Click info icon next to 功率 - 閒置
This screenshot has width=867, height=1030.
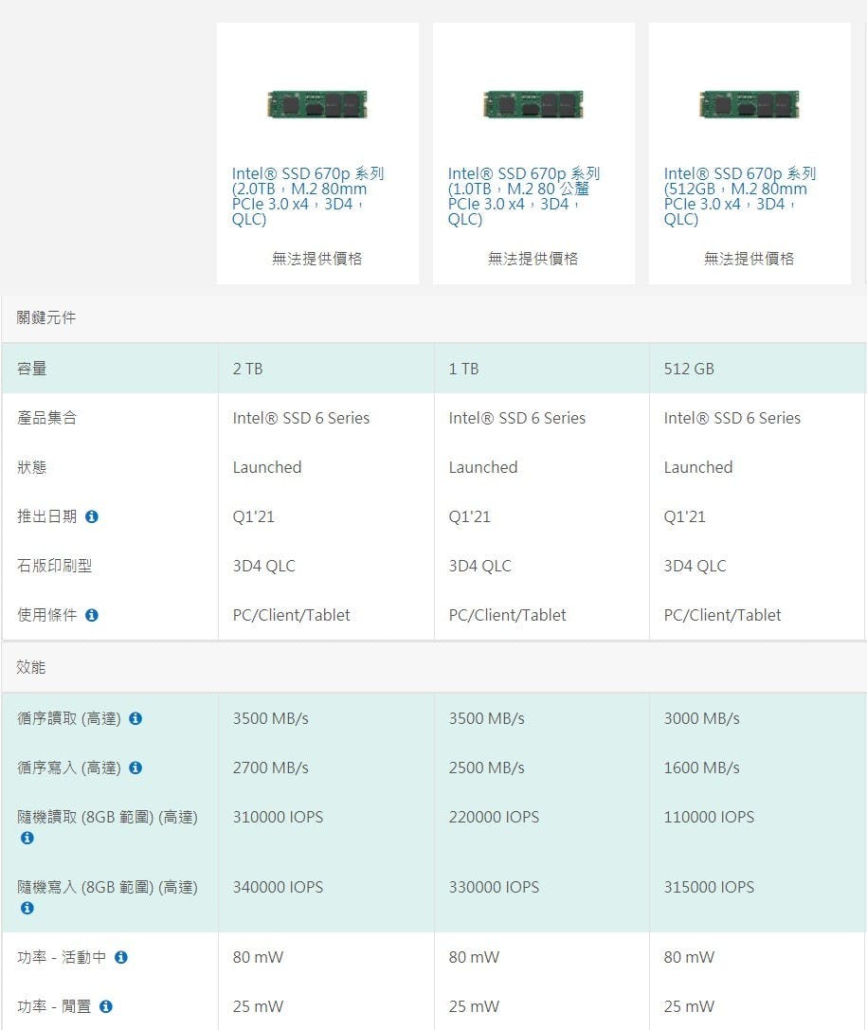pyautogui.click(x=106, y=1007)
